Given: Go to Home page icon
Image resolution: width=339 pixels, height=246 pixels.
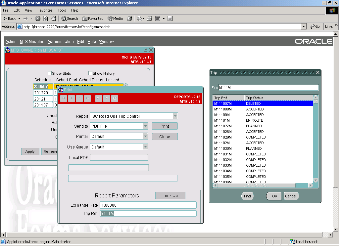Looking at the screenshot, I should 54,19.
